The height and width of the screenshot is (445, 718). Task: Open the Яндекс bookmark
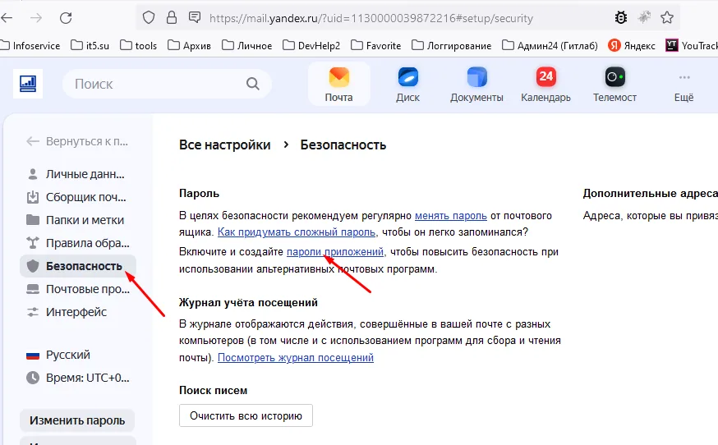click(632, 45)
